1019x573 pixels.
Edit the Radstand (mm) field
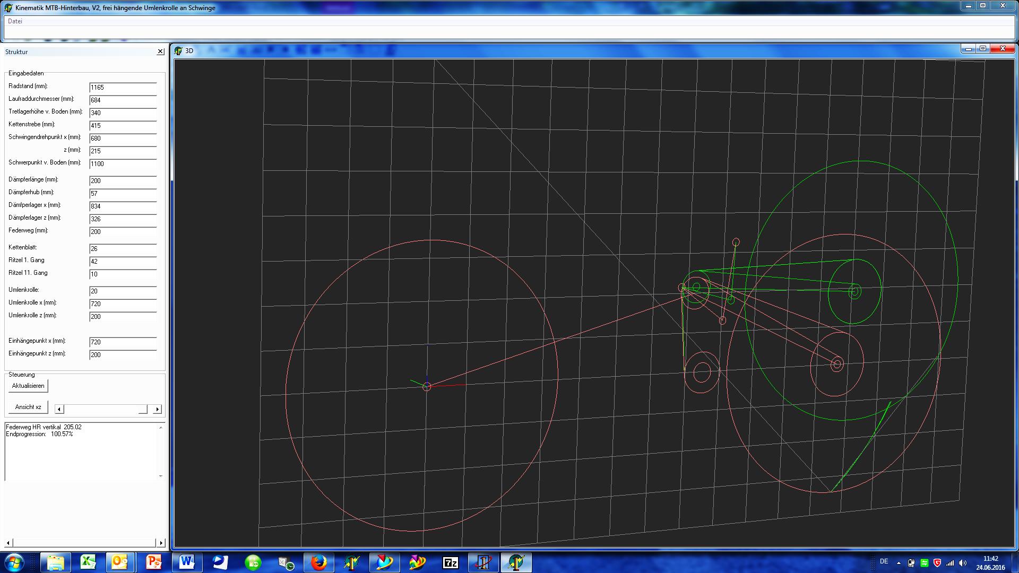click(x=123, y=88)
